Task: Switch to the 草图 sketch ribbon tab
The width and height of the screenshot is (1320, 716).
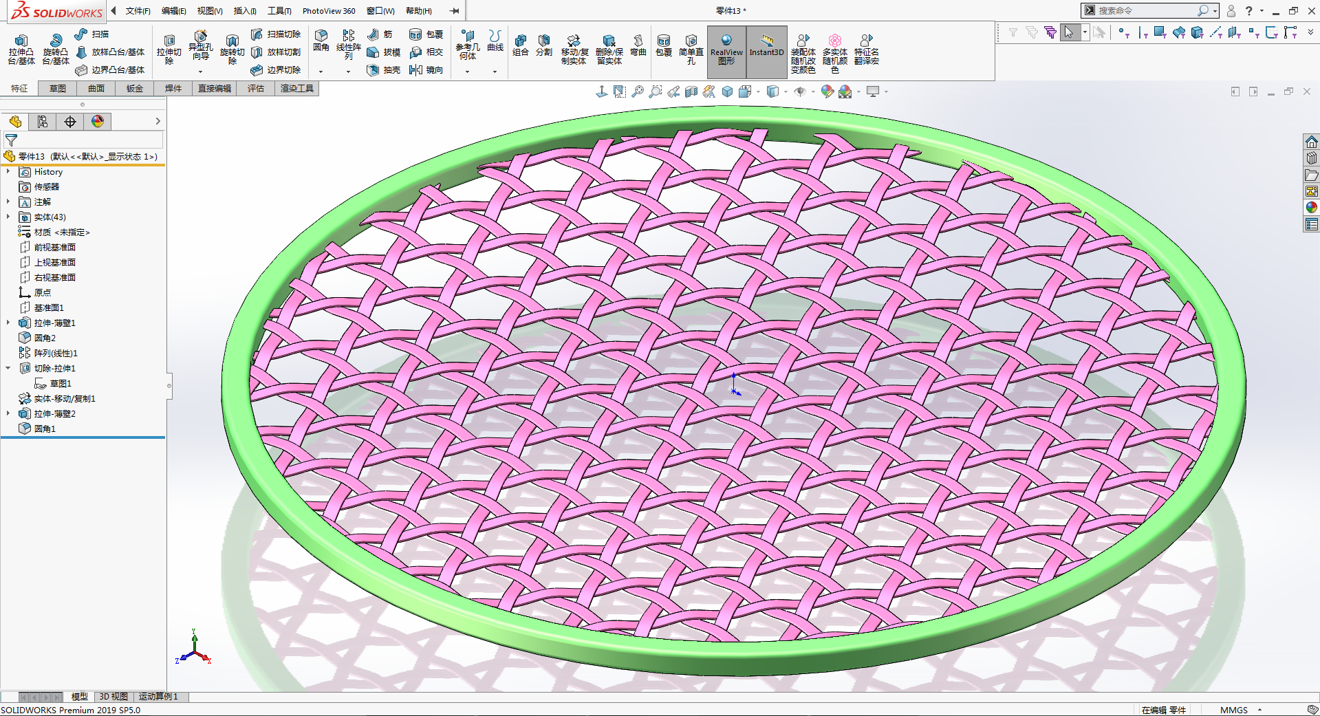Action: point(58,89)
